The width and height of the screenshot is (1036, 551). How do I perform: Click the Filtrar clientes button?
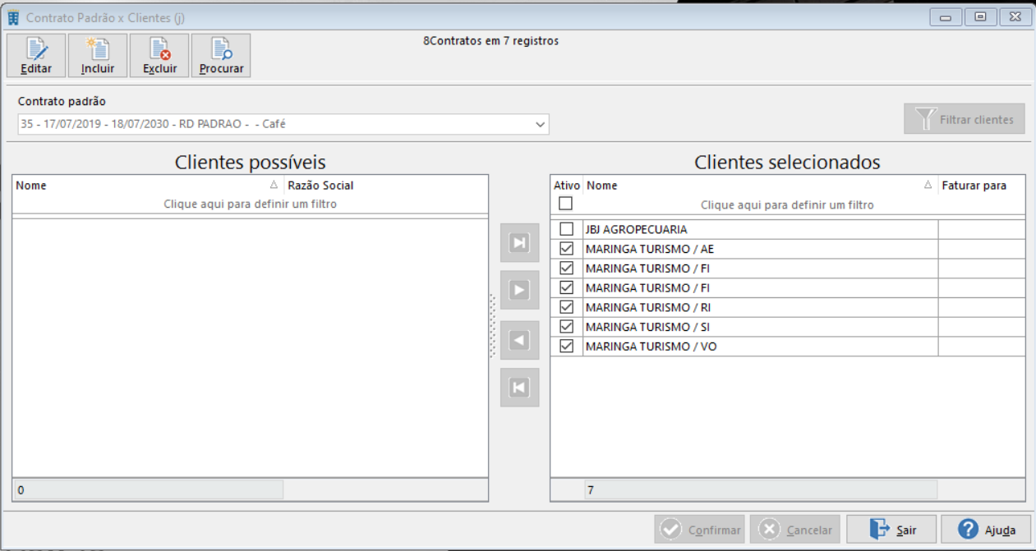(965, 119)
